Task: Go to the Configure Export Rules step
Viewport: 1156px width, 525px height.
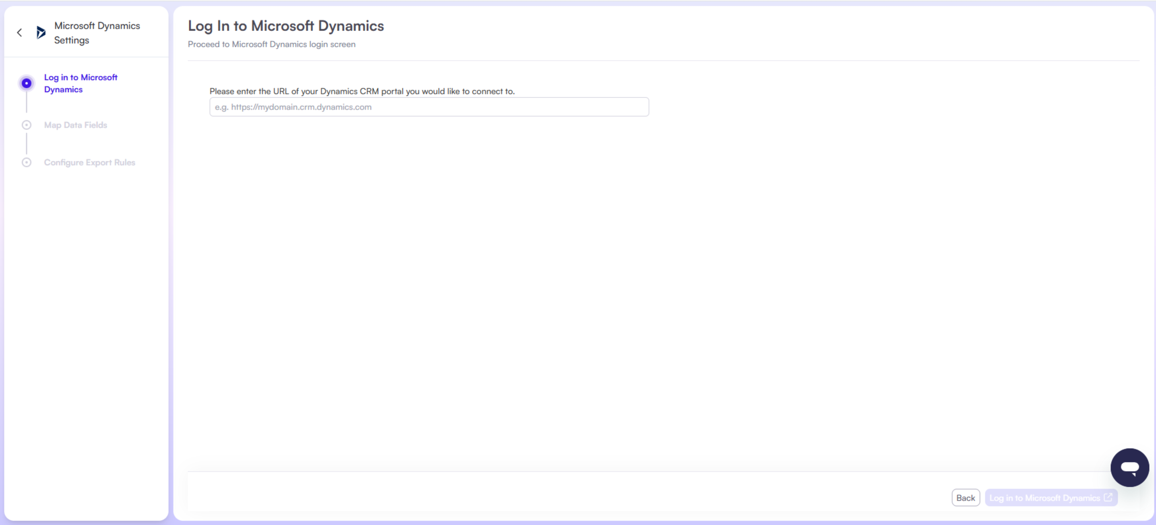Action: tap(89, 162)
